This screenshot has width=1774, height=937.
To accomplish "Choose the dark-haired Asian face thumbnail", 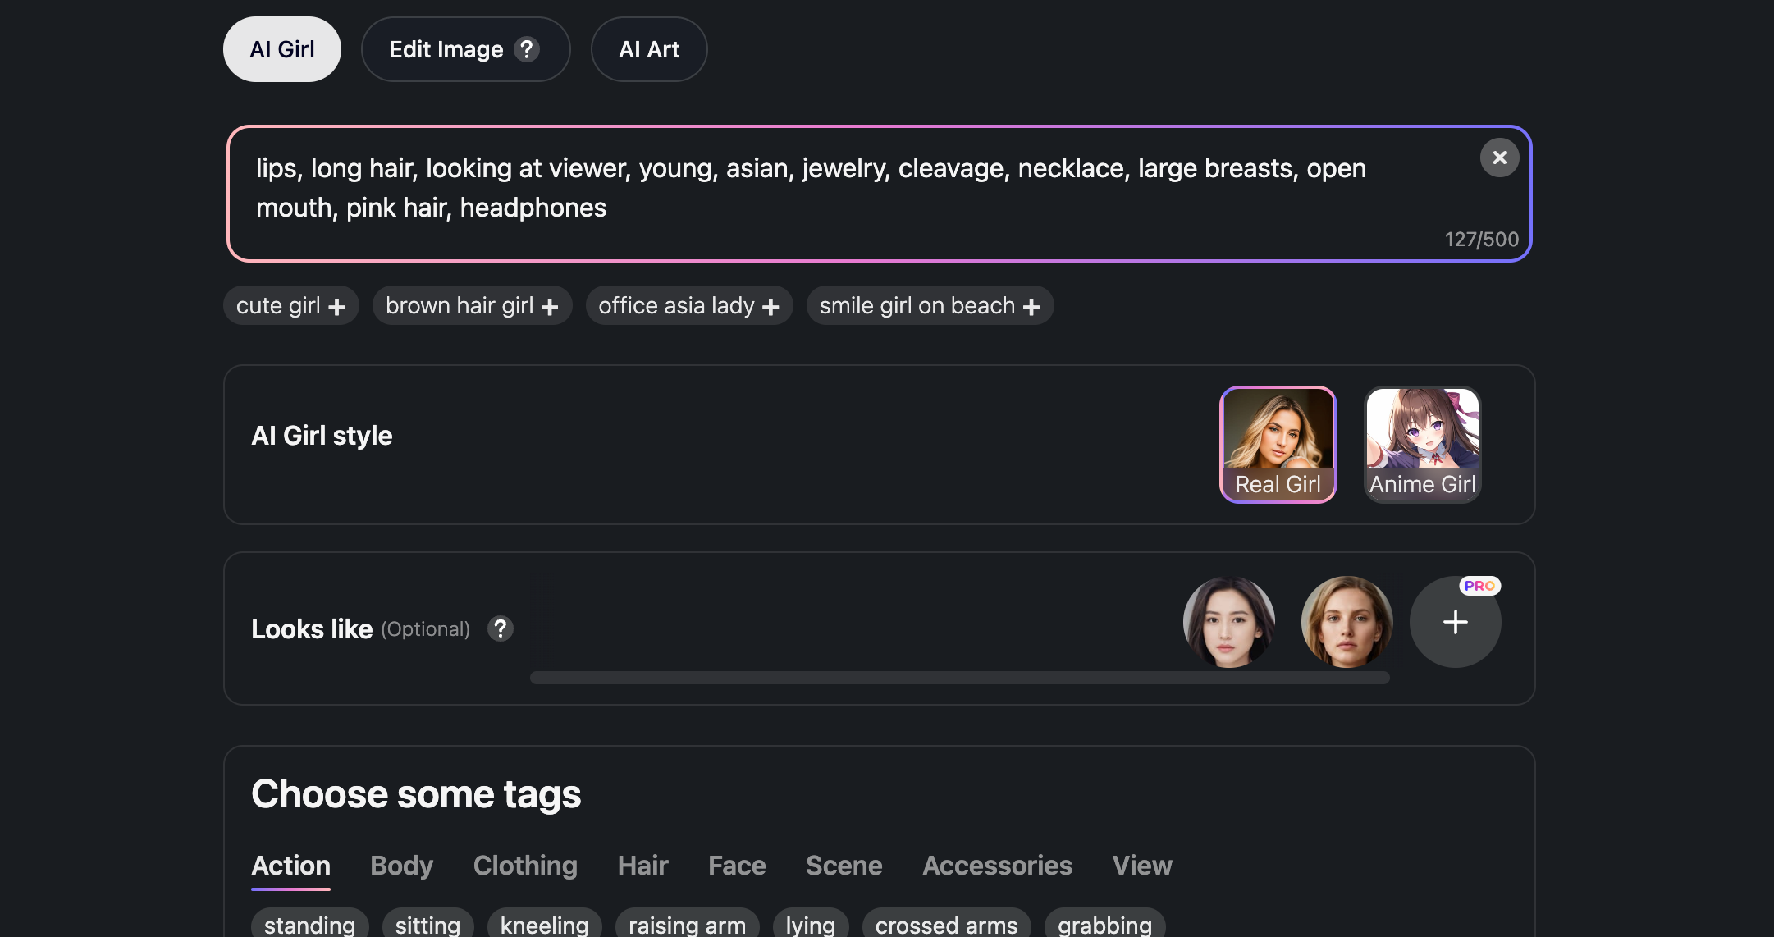I will pos(1228,622).
